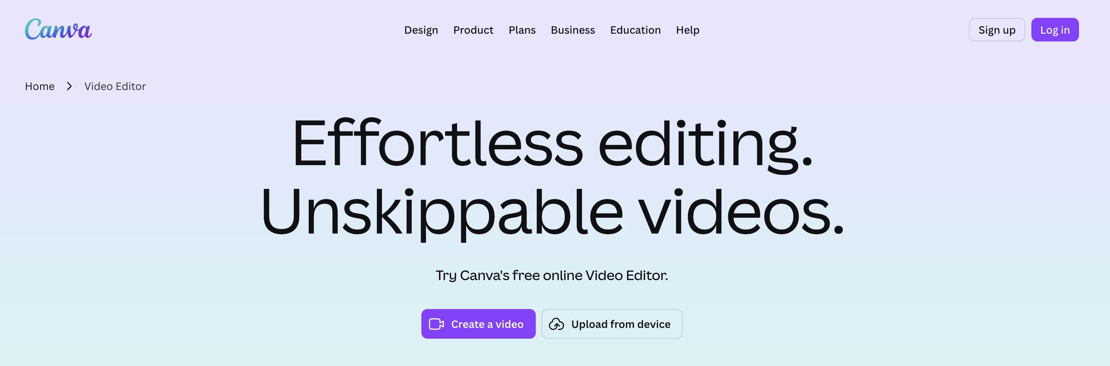This screenshot has height=366, width=1110.
Task: Click the Video Editor breadcrumb item
Action: pos(115,86)
